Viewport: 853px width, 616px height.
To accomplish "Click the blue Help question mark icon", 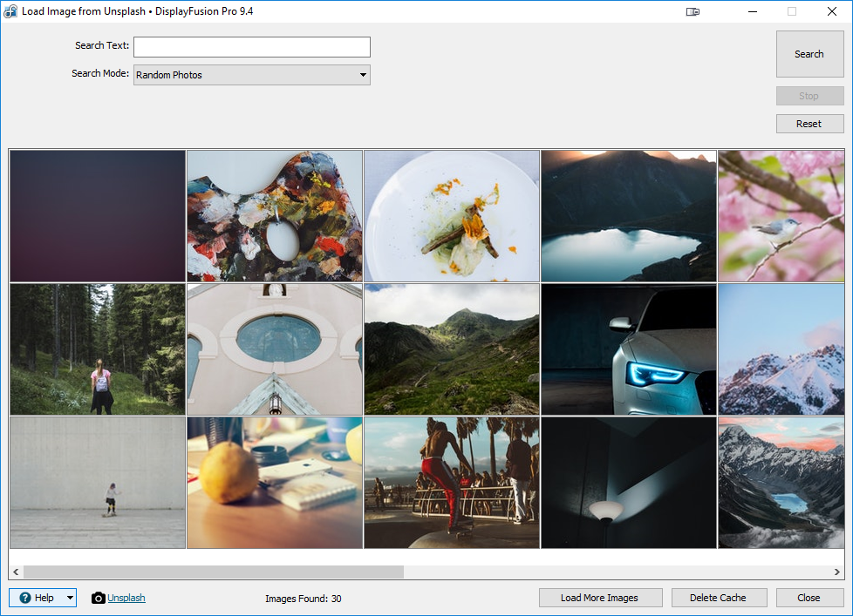I will point(25,598).
